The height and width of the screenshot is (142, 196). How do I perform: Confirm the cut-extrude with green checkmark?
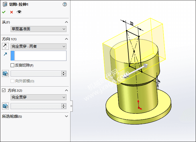(4, 12)
